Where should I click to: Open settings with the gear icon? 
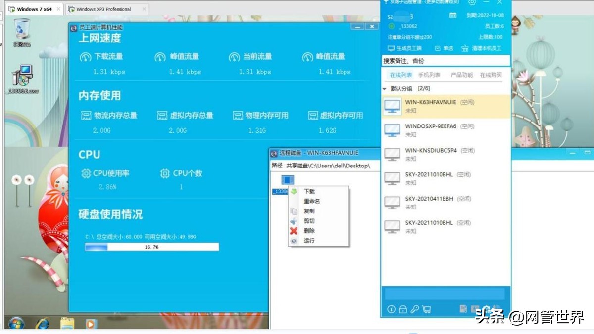pyautogui.click(x=473, y=2)
